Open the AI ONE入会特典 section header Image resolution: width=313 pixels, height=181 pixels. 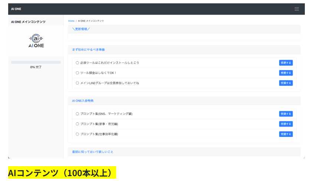[x=83, y=101]
